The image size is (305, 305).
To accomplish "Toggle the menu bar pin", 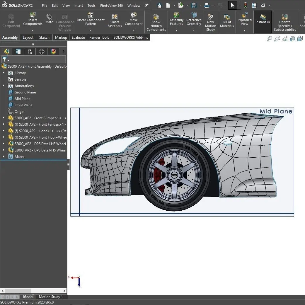I will click(146, 5).
